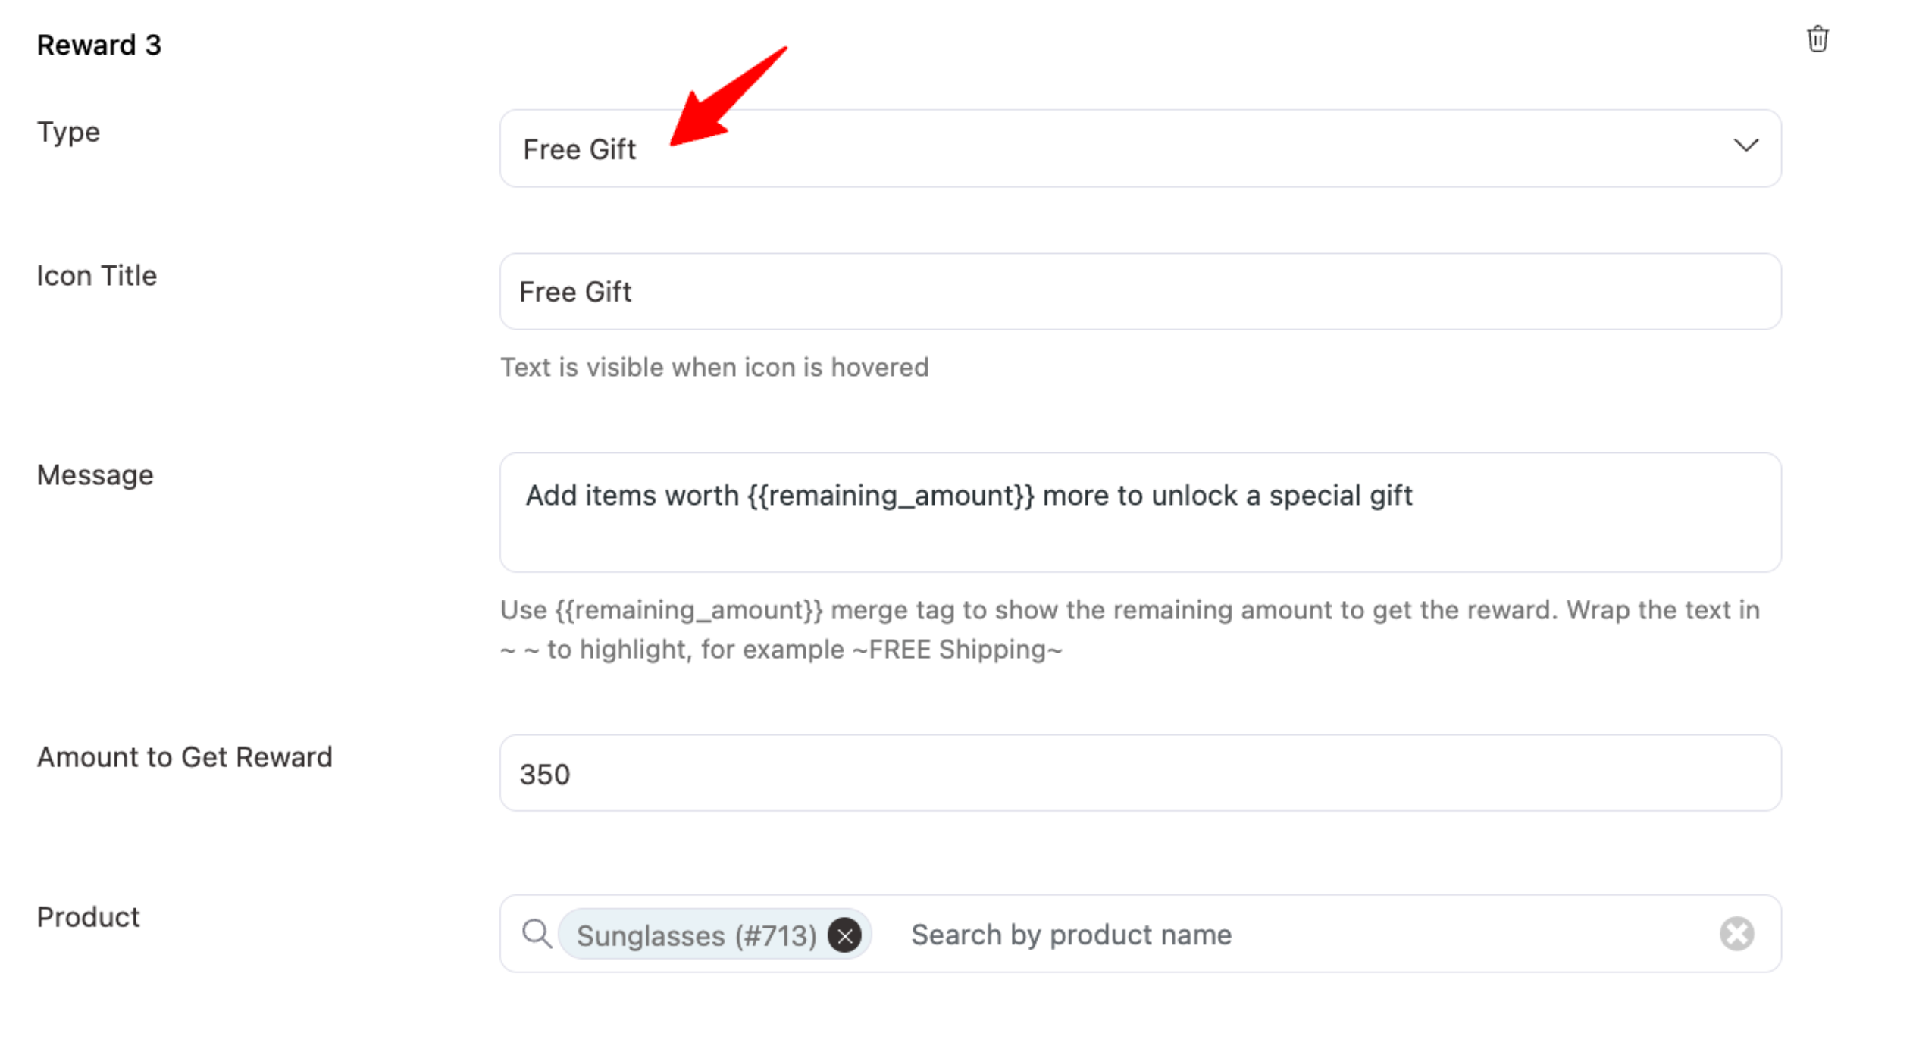Screen dimensions: 1916x1049
Task: Click the Icon Title label
Action: coord(96,276)
